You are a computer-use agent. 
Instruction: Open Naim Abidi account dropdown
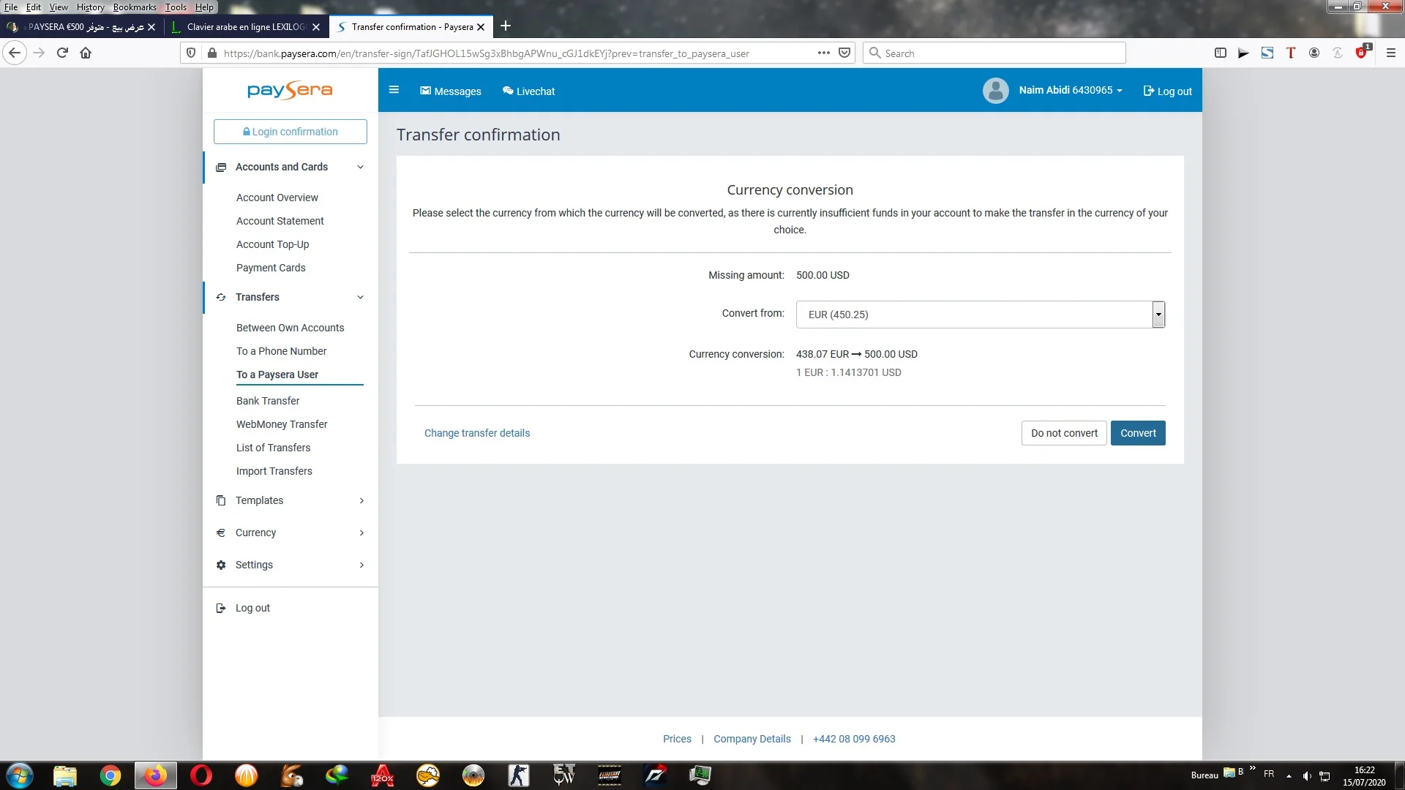(x=1070, y=91)
